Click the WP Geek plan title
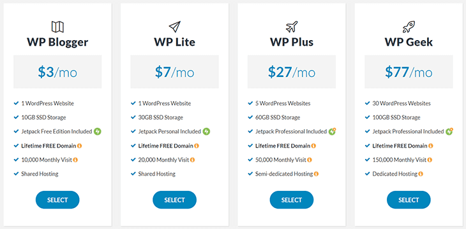 [409, 42]
